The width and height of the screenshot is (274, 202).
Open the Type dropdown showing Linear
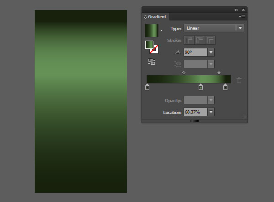pyautogui.click(x=214, y=28)
